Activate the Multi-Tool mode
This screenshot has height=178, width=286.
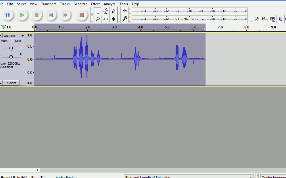pyautogui.click(x=113, y=19)
